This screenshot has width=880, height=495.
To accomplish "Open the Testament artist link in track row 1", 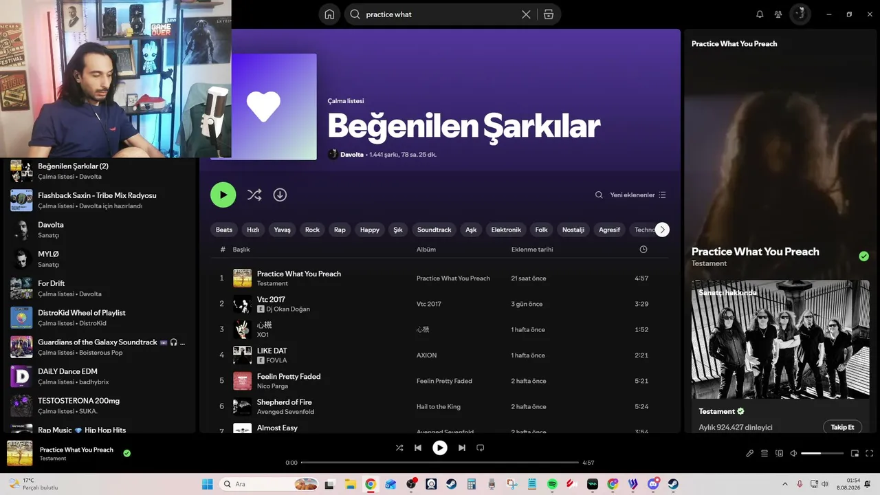I will (x=272, y=283).
